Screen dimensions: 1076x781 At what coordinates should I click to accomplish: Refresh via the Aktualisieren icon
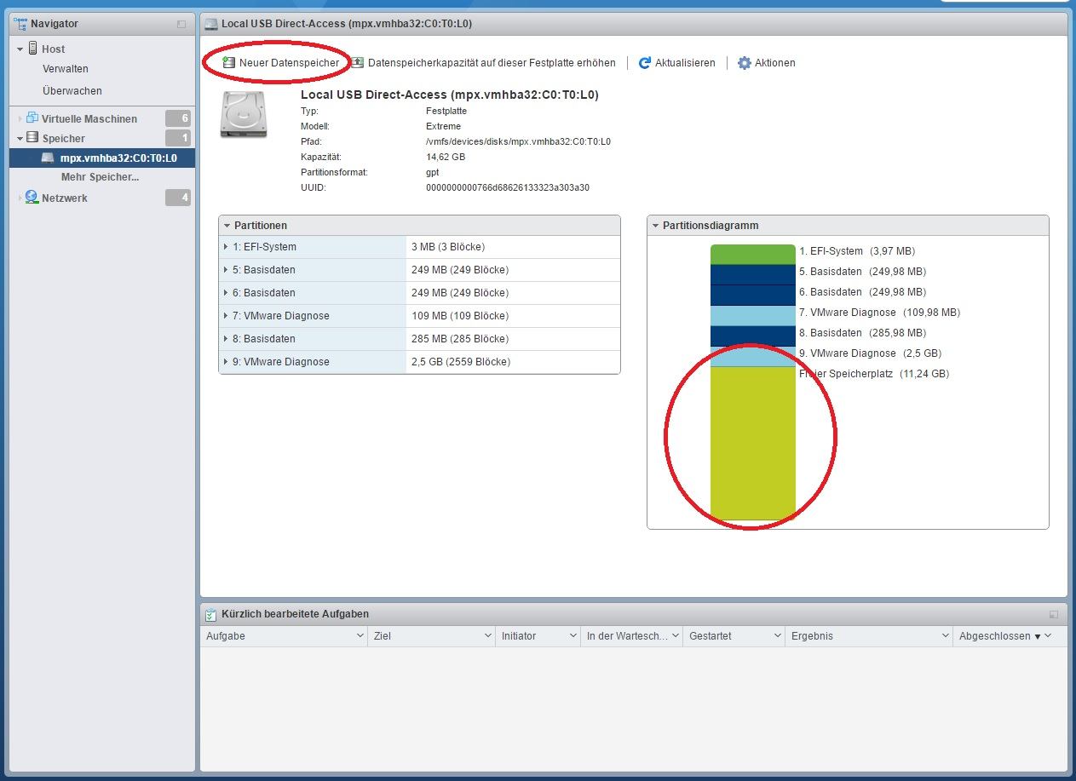pyautogui.click(x=645, y=63)
